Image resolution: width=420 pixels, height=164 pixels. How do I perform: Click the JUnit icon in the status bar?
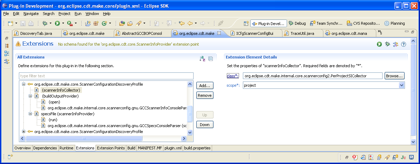click(x=403, y=157)
